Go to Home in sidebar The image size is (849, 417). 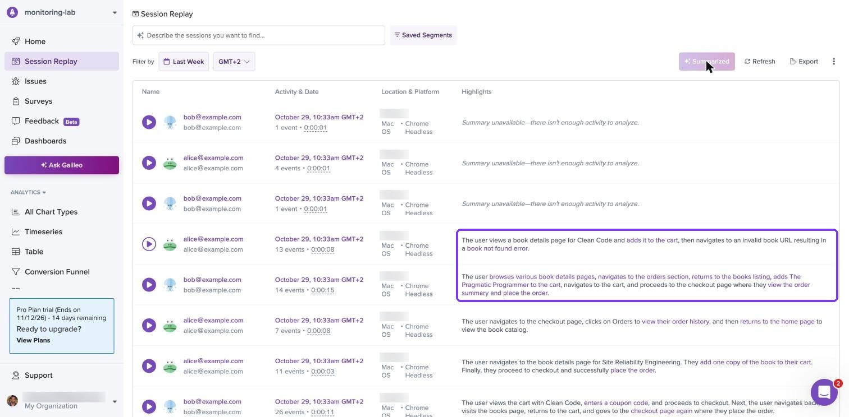pyautogui.click(x=62, y=41)
